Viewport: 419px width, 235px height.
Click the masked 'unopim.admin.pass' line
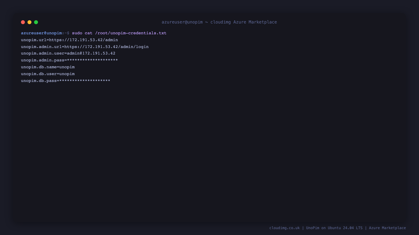(x=69, y=60)
